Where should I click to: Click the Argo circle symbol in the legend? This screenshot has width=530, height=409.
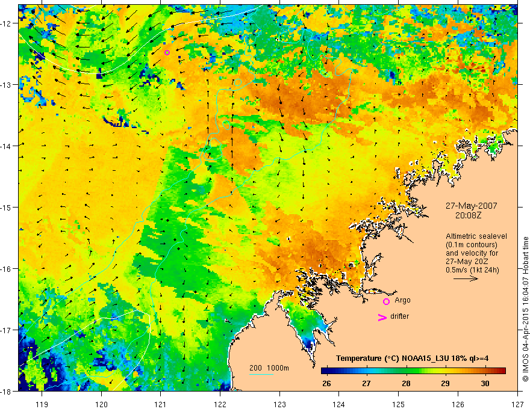pos(386,301)
